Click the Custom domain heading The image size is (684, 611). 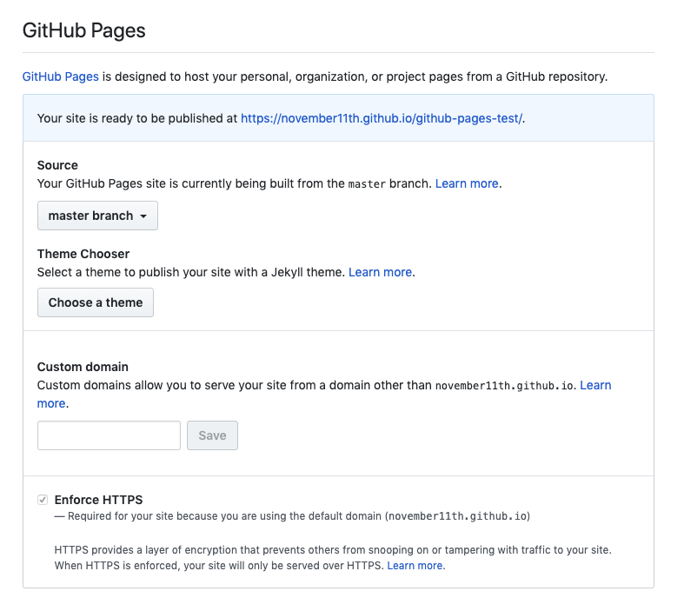(x=83, y=367)
